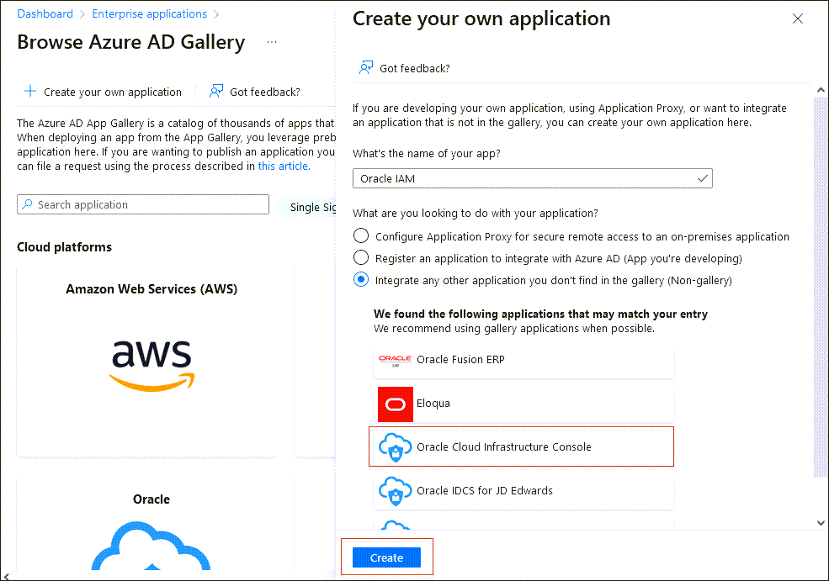The width and height of the screenshot is (829, 581).
Task: Click the Create button
Action: coord(386,557)
